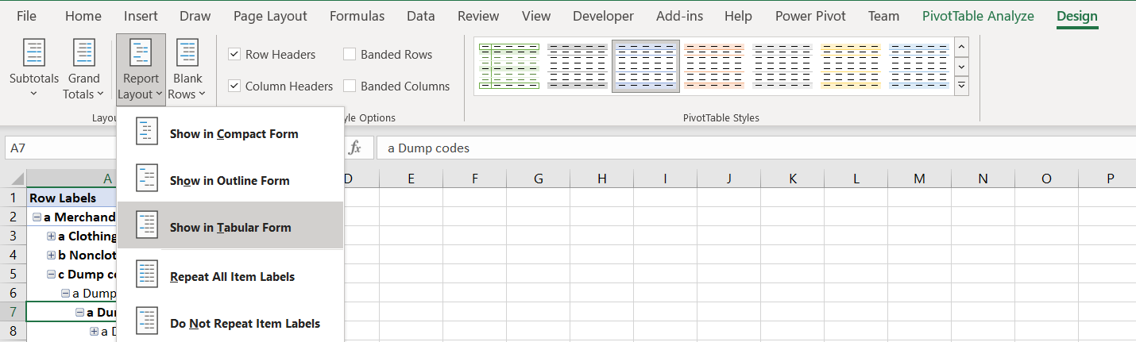Open the File tab

click(26, 16)
